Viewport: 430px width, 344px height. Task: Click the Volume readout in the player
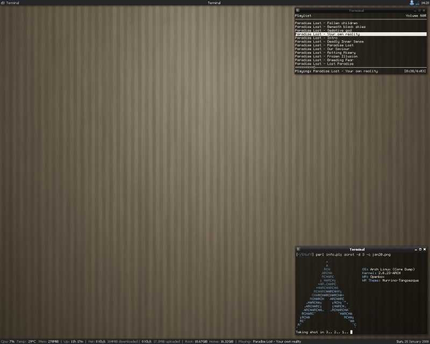click(416, 16)
